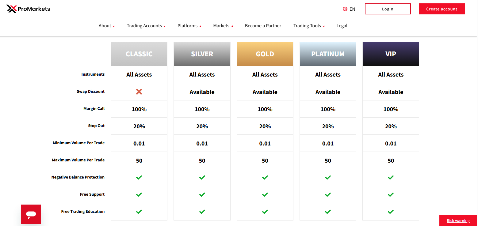
Task: Click the Login button
Action: click(388, 9)
